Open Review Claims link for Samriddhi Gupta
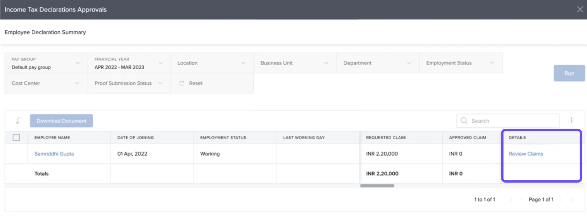Screen dimensions: 587x224 coord(526,154)
